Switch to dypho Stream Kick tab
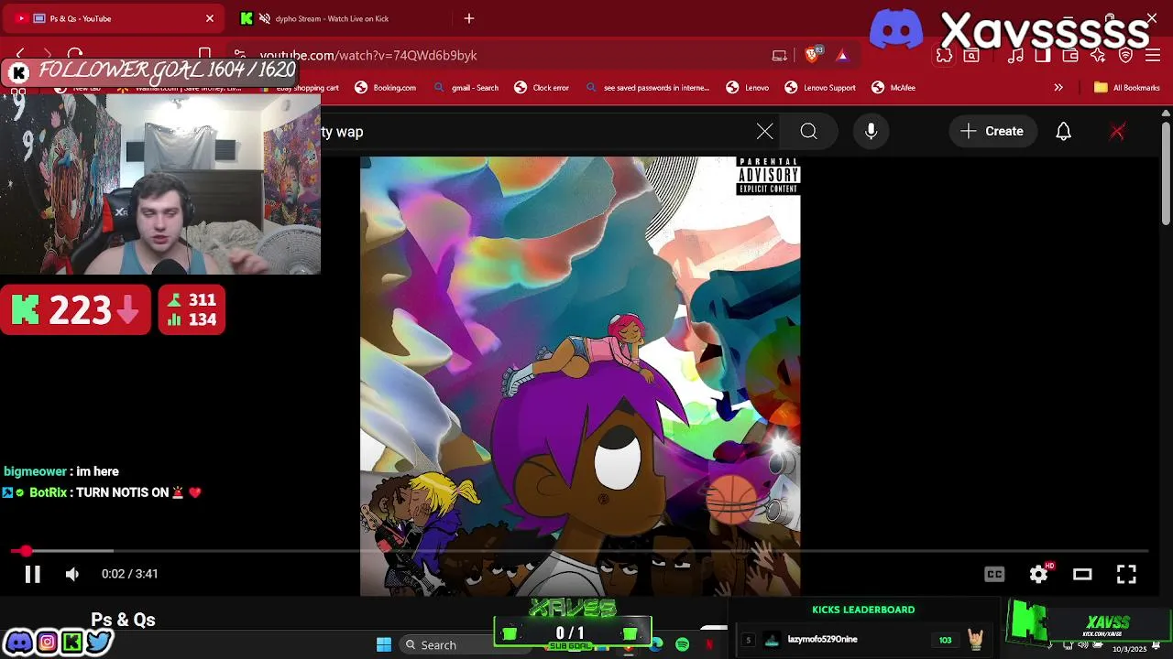1173x659 pixels. click(x=339, y=18)
